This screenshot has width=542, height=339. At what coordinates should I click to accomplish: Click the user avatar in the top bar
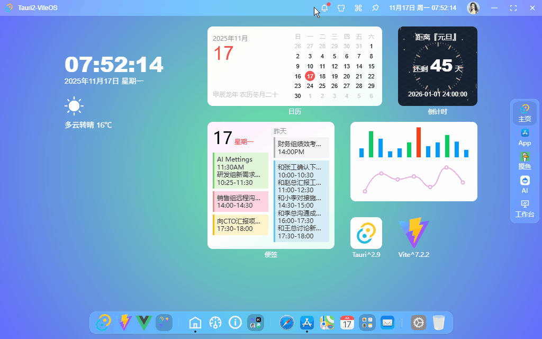[x=472, y=8]
